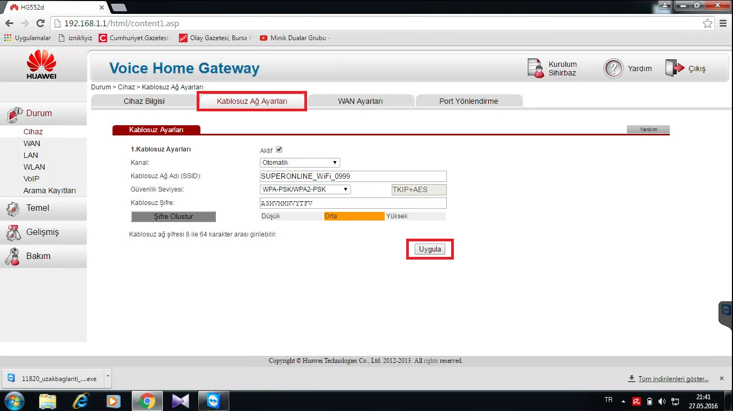The width and height of the screenshot is (733, 411).
Task: Open TeamViewer from the taskbar
Action: click(x=213, y=401)
